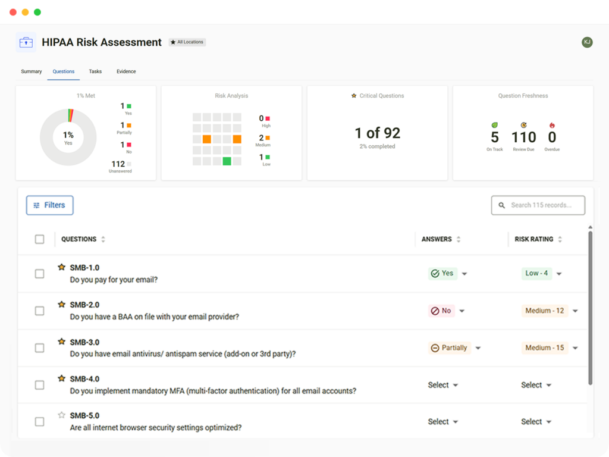Open the KJ user avatar
This screenshot has width=609, height=457.
click(587, 42)
